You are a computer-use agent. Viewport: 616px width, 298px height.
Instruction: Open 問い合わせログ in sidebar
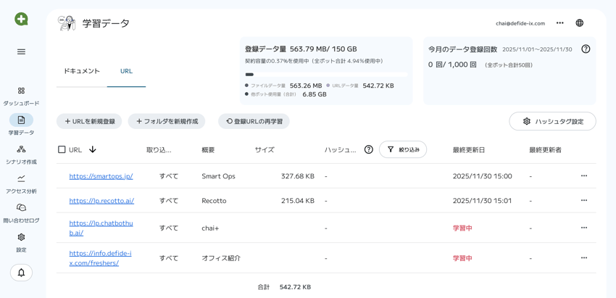click(21, 208)
